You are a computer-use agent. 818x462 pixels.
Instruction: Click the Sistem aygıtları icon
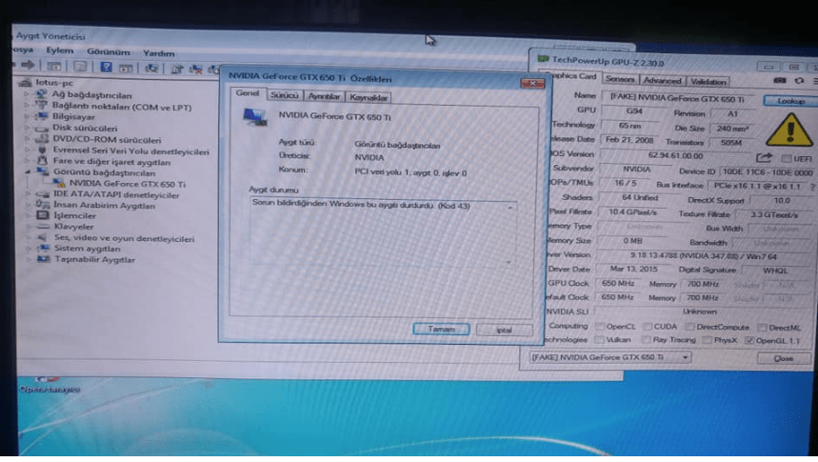(x=43, y=248)
